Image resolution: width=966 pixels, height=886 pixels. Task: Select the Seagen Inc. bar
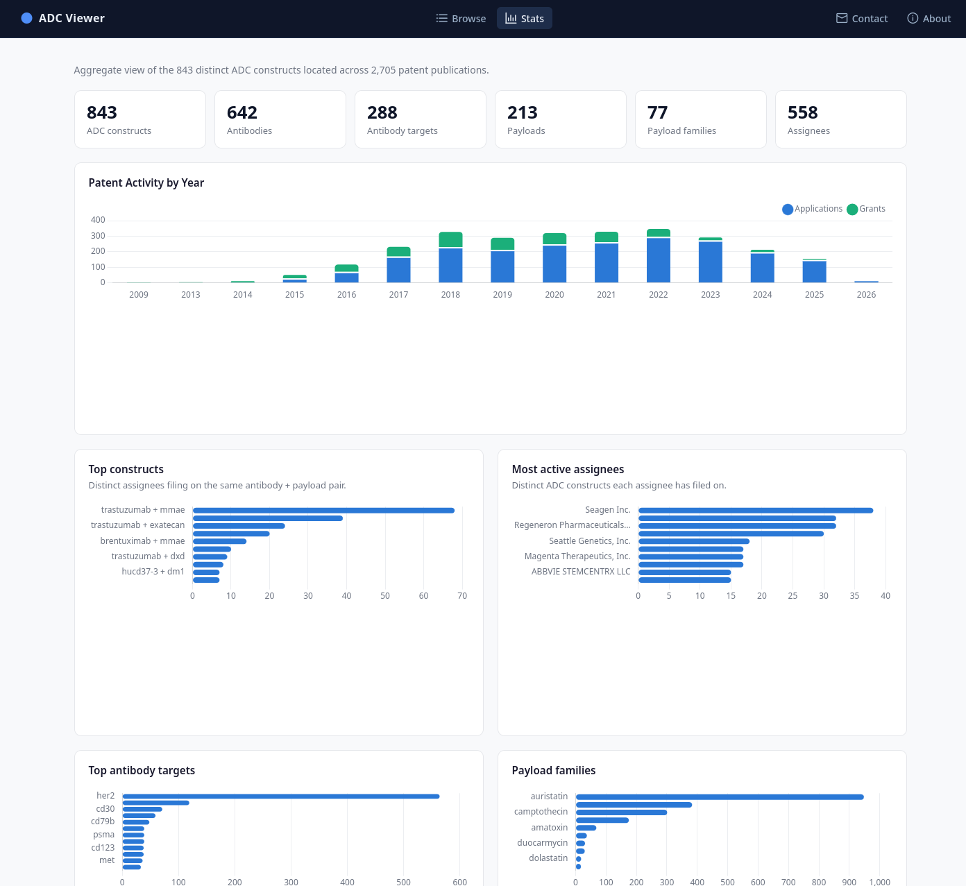(x=756, y=511)
